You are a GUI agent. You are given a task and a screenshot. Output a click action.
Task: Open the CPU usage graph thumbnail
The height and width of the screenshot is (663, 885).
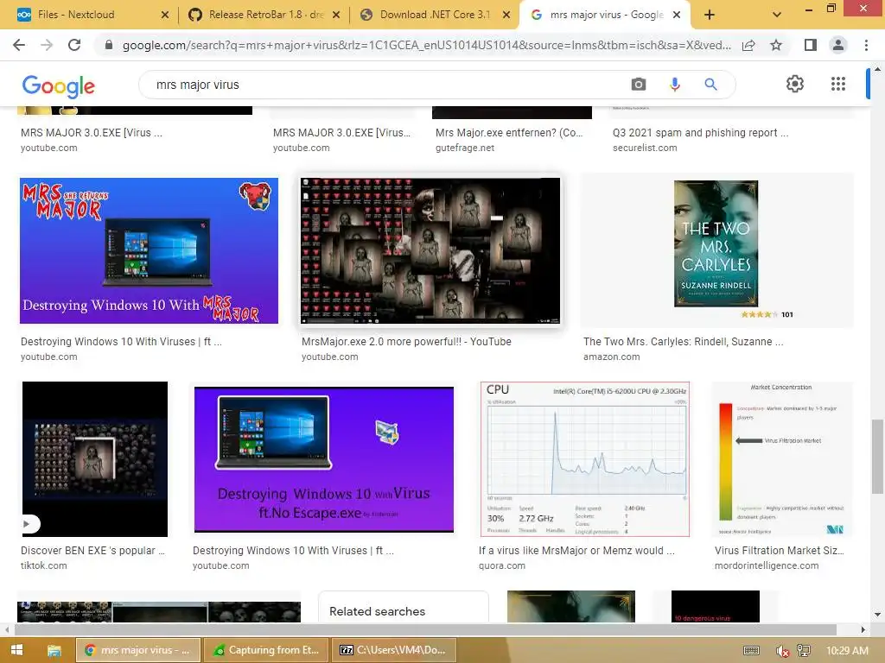click(585, 459)
